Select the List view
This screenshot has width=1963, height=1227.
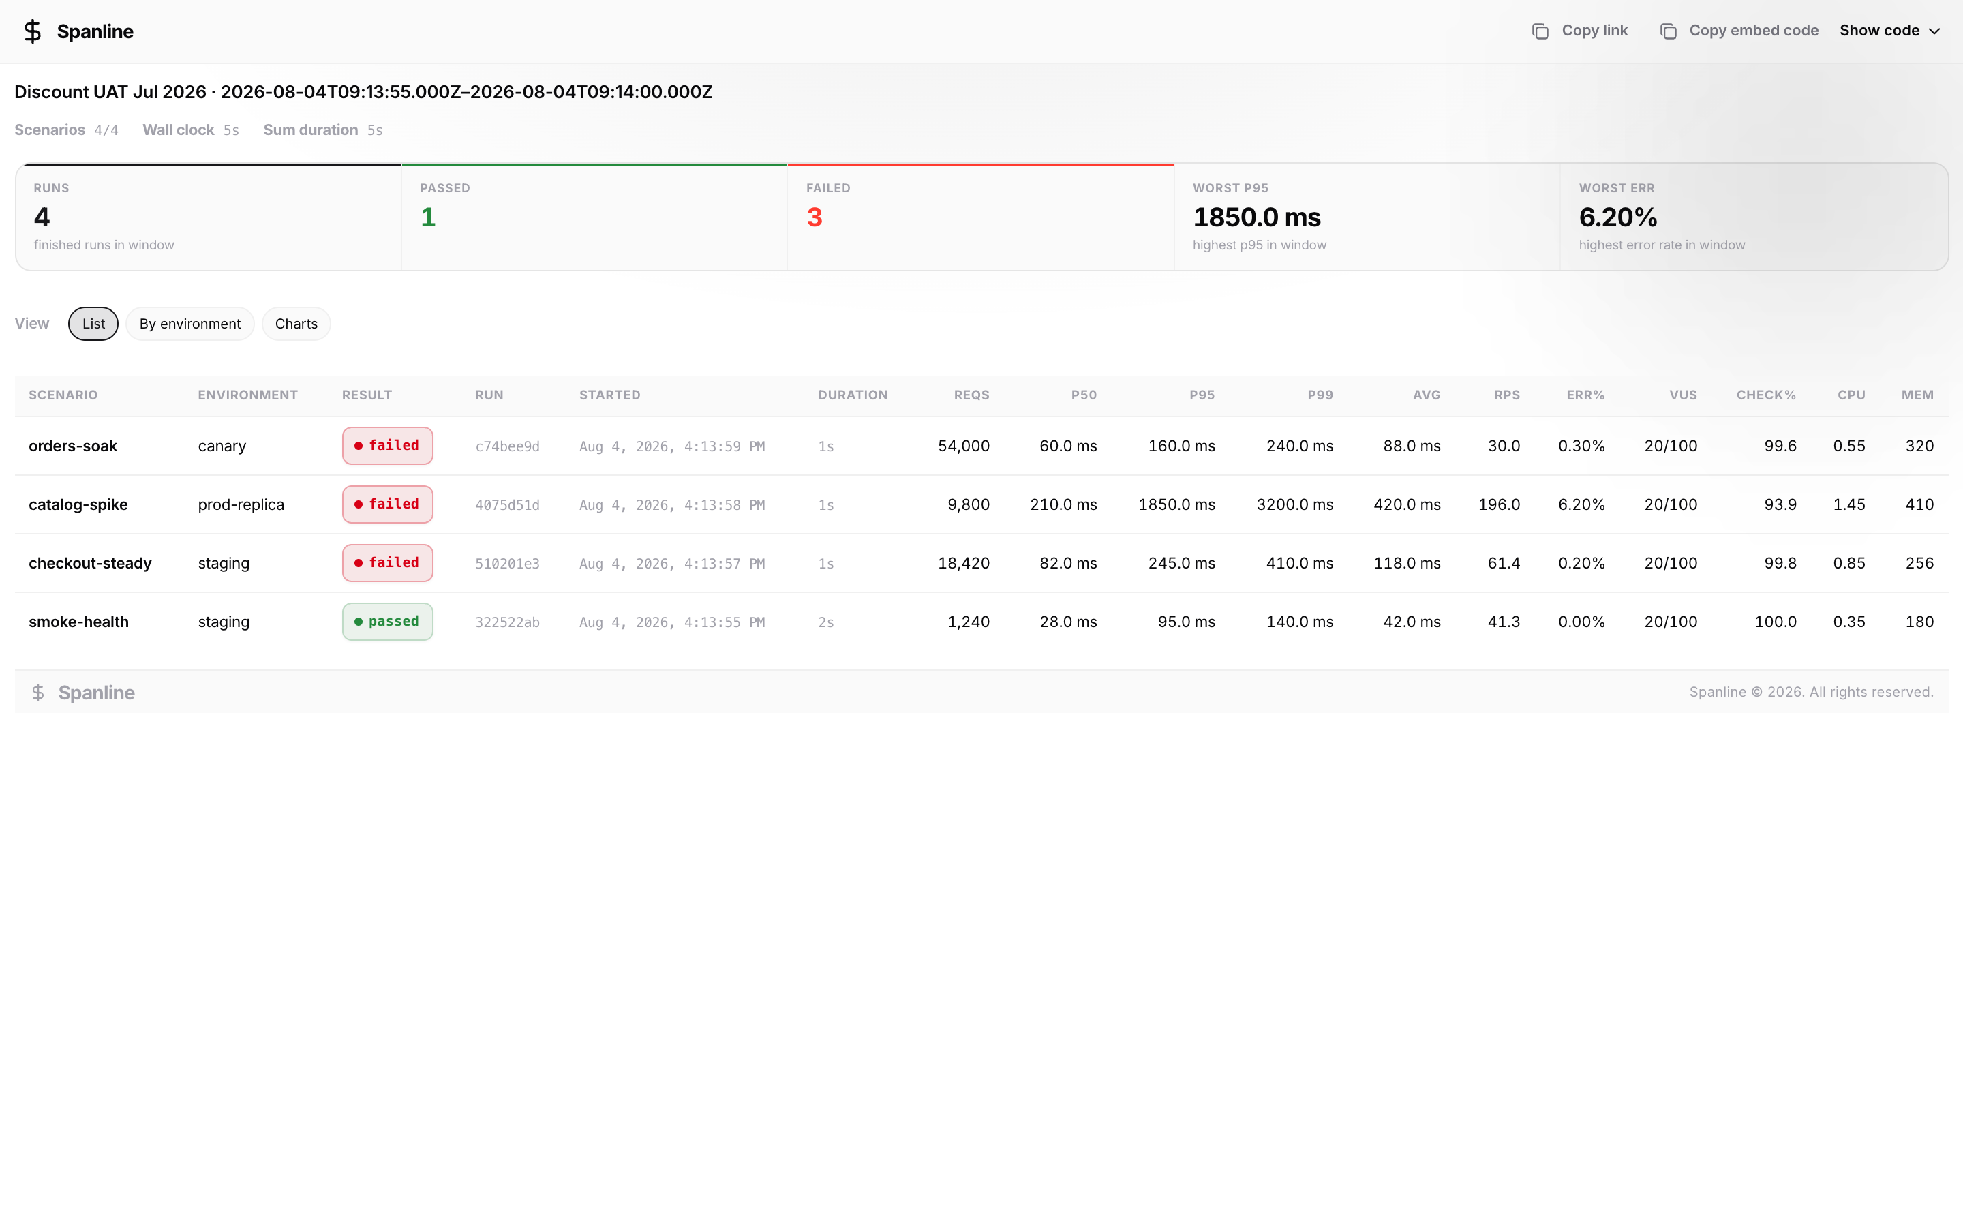tap(93, 324)
